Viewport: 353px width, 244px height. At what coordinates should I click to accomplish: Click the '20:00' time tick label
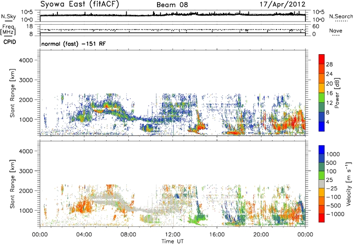point(261,235)
